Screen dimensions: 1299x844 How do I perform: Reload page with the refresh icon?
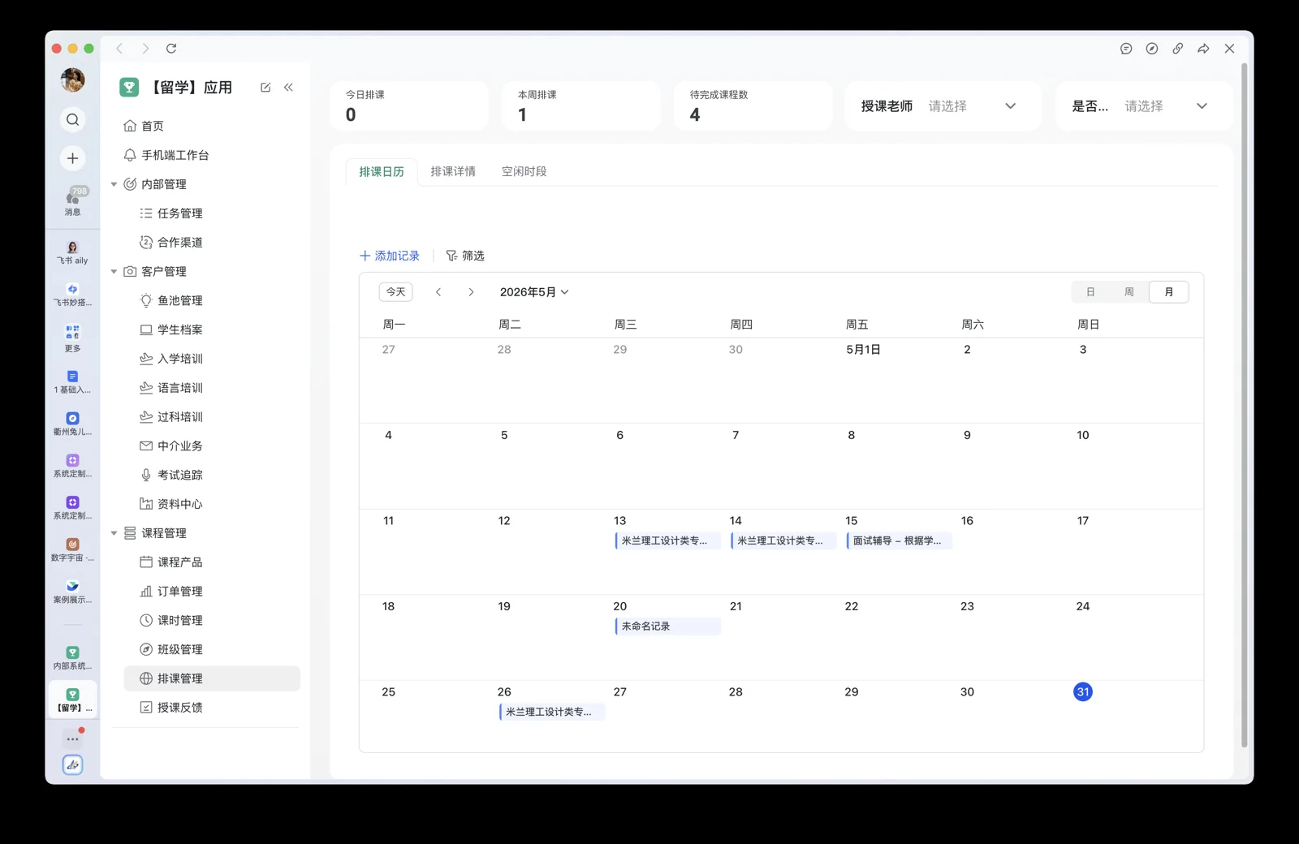(x=171, y=49)
